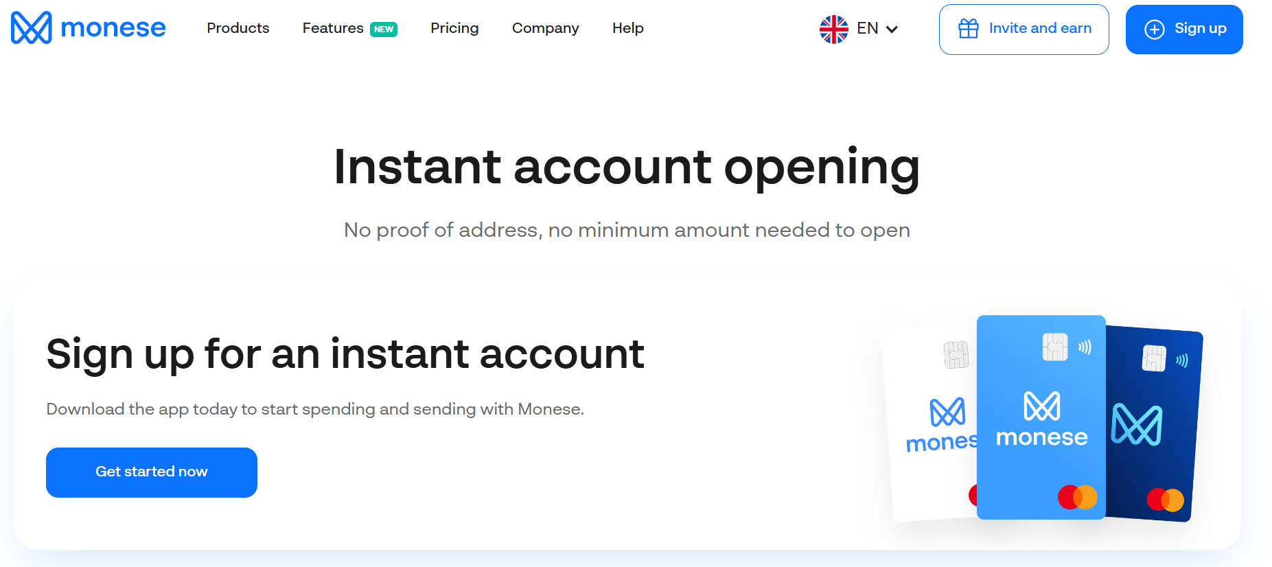
Task: Click the Sign up button
Action: [x=1183, y=30]
